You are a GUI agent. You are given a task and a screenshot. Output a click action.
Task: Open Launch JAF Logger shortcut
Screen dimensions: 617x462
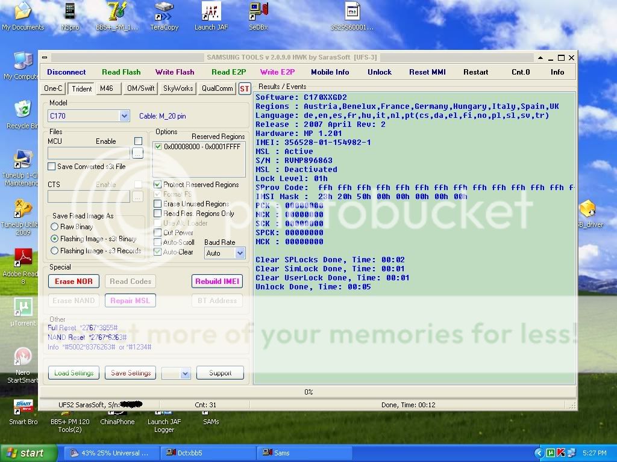coord(164,422)
